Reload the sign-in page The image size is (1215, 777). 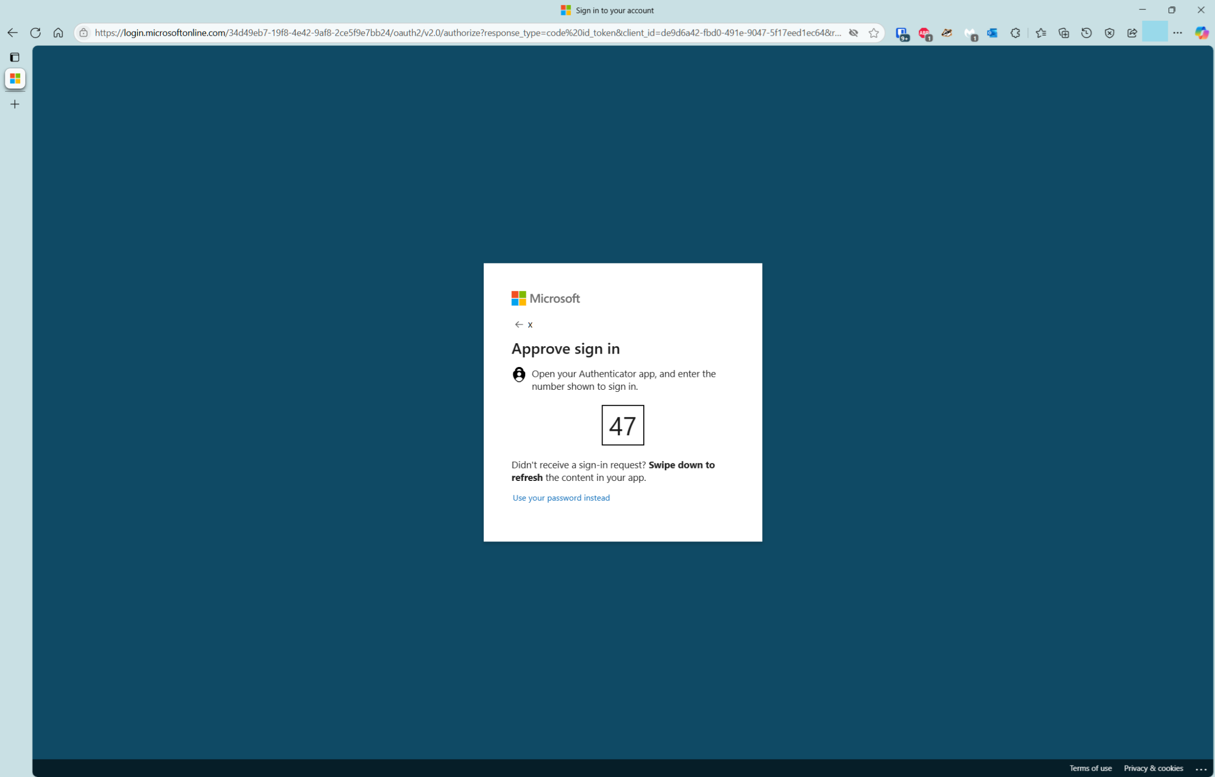(35, 33)
